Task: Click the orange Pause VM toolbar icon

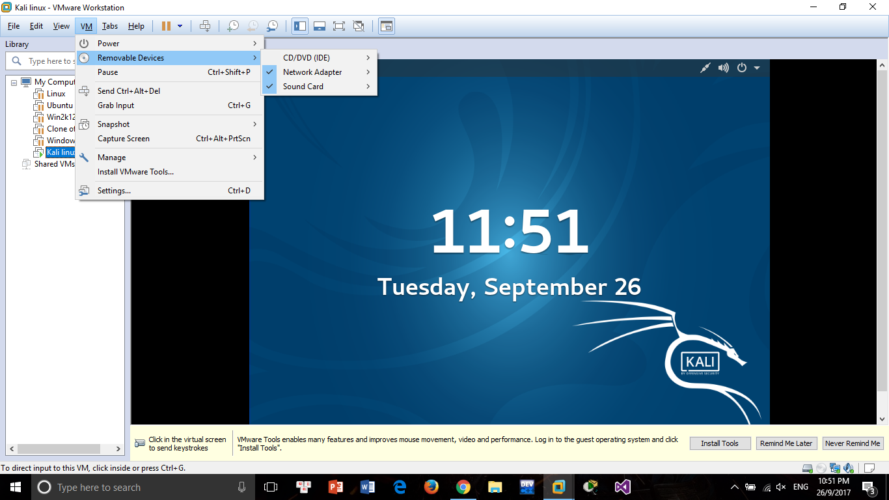Action: [166, 26]
